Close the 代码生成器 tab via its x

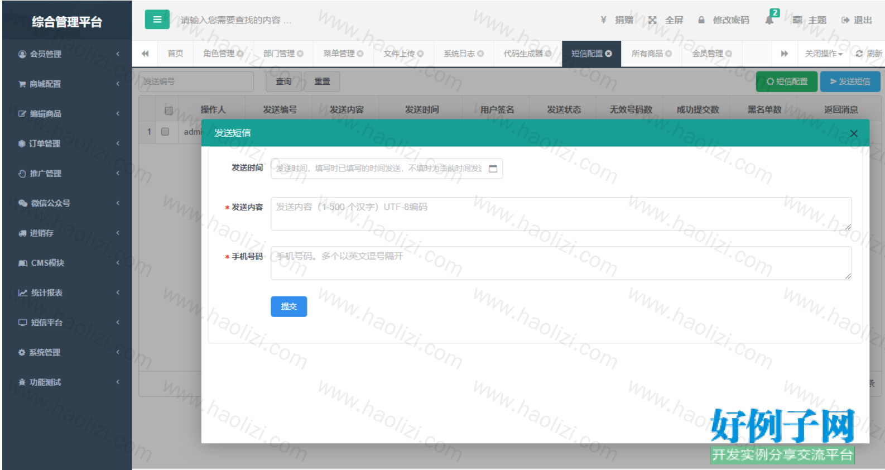click(549, 54)
